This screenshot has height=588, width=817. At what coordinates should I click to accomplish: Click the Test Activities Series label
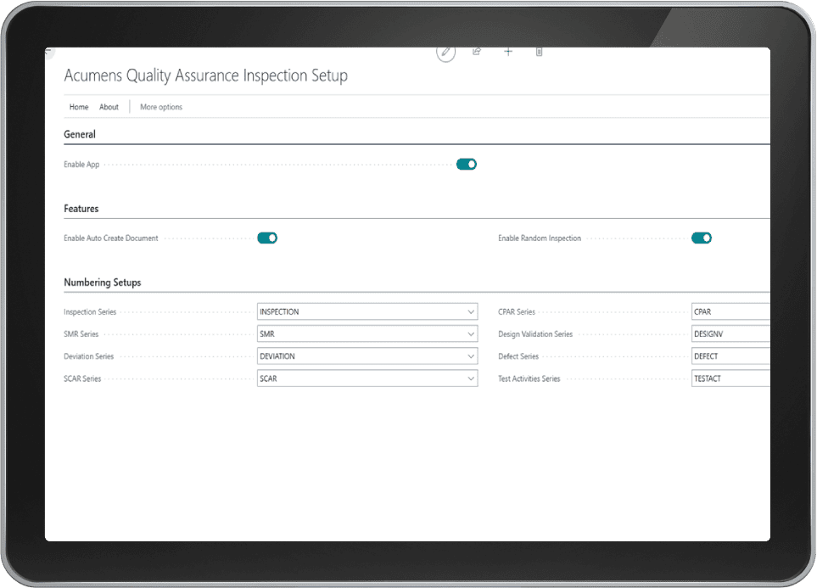tap(529, 378)
